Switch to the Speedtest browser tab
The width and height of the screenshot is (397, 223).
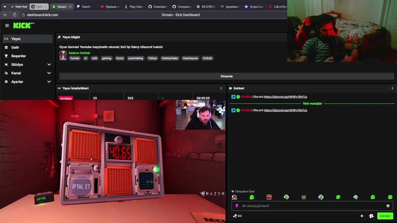[x=230, y=7]
